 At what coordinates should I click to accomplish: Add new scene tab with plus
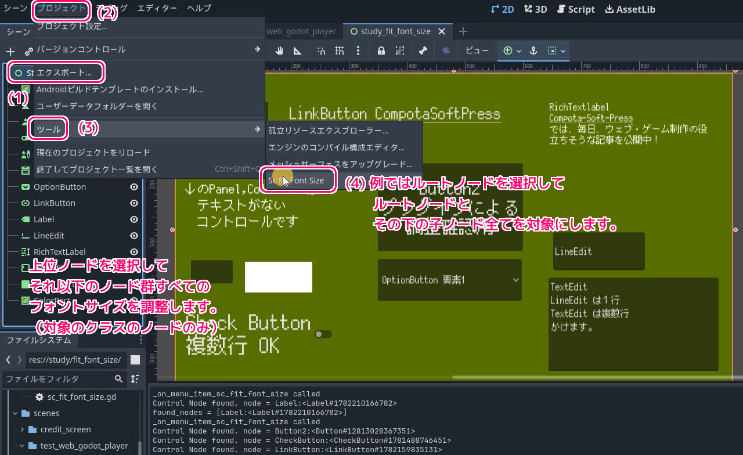click(463, 31)
